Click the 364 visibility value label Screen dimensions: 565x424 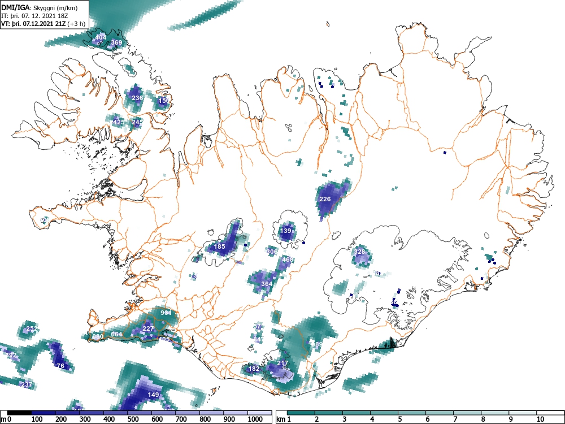pyautogui.click(x=267, y=284)
